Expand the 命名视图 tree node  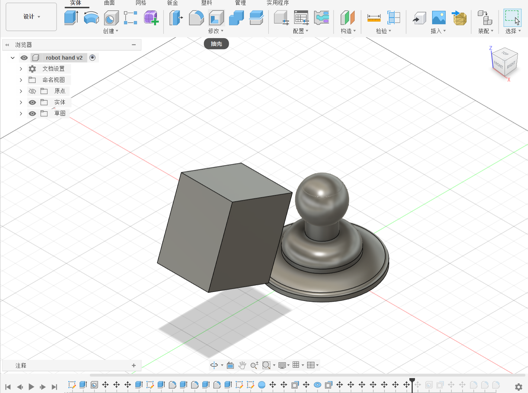click(x=21, y=80)
